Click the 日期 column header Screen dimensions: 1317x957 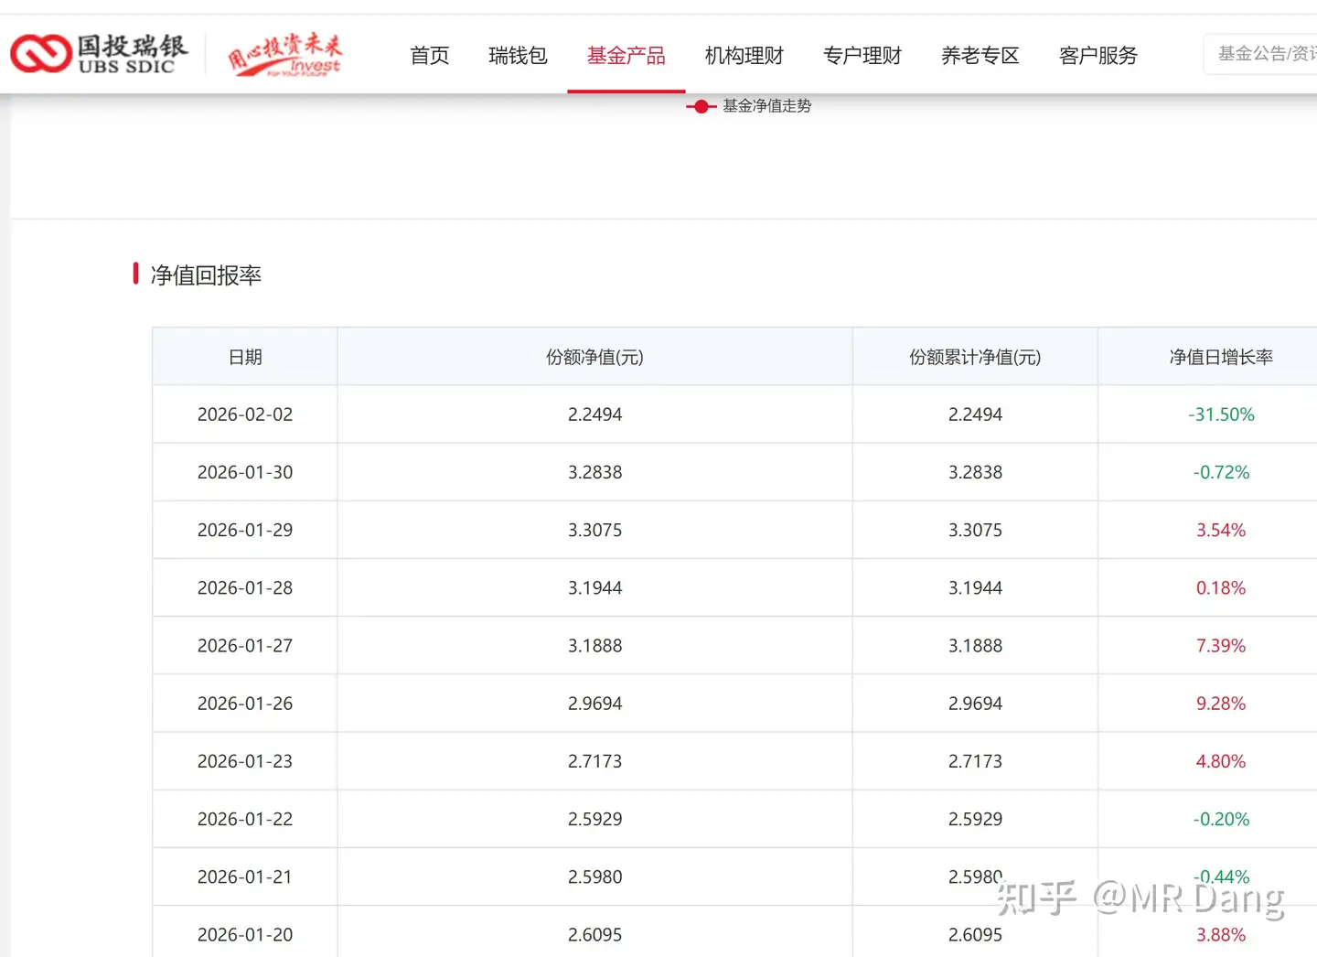pos(245,357)
